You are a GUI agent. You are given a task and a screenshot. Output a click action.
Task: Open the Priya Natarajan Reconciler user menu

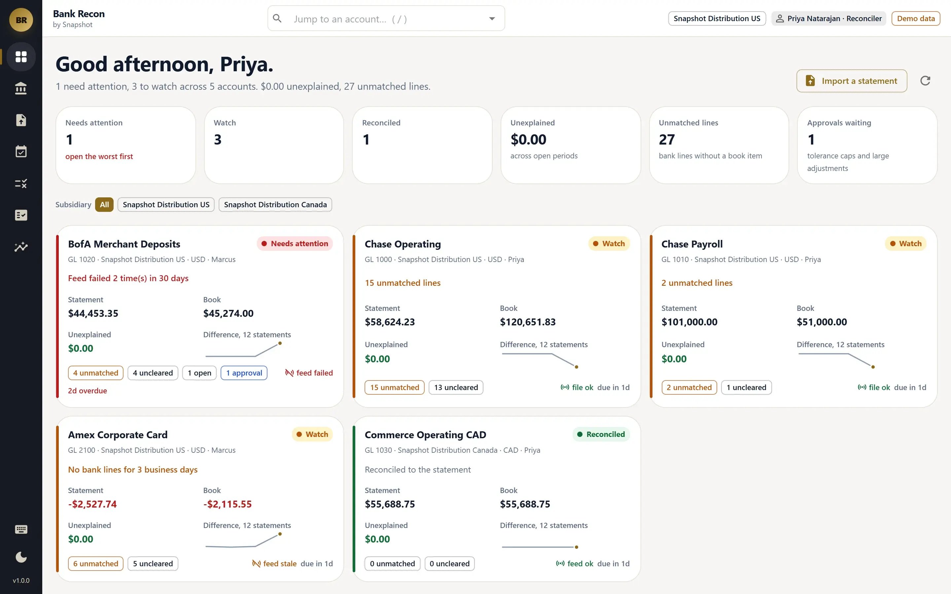(x=828, y=18)
